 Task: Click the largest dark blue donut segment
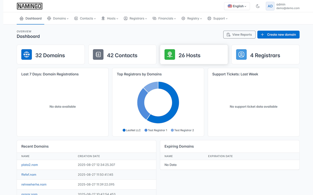(175, 105)
